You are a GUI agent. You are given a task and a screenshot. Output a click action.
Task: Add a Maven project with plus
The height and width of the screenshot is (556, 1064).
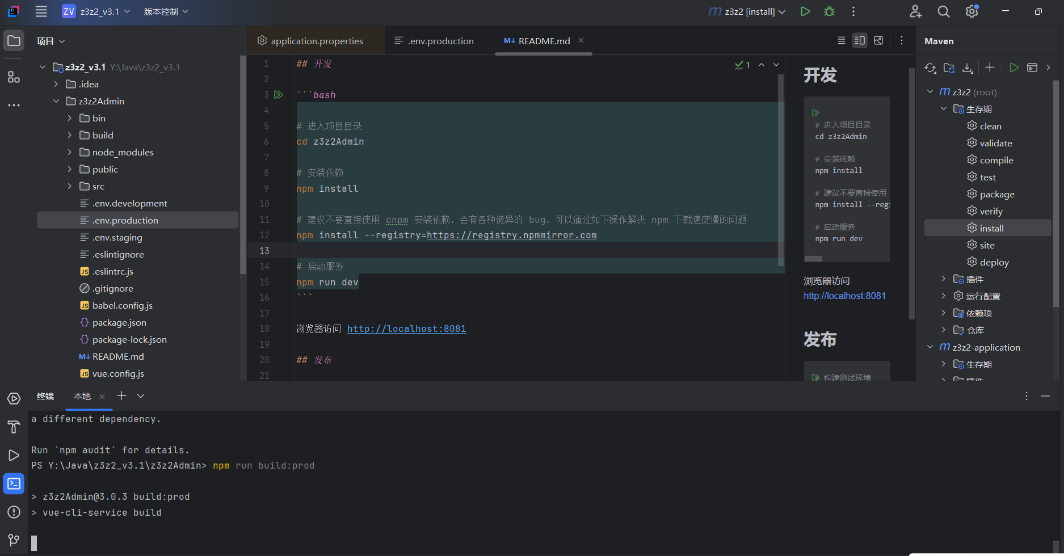[990, 68]
